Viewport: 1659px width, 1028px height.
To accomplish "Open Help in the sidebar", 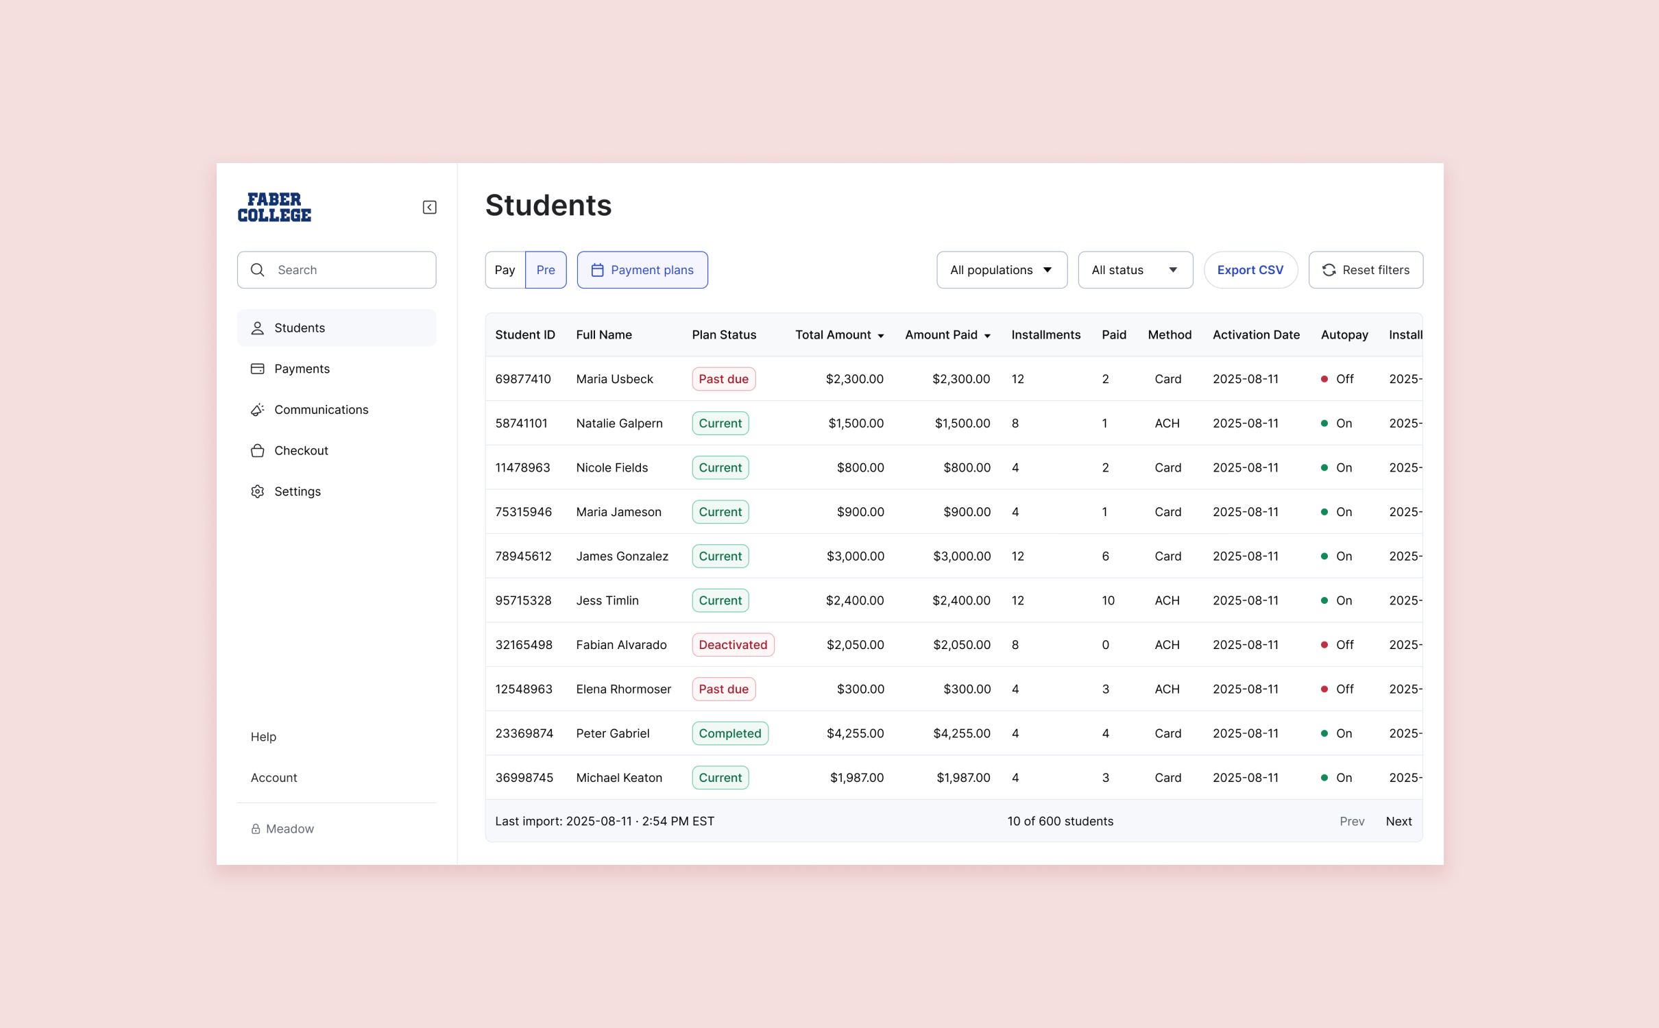I will [x=263, y=737].
